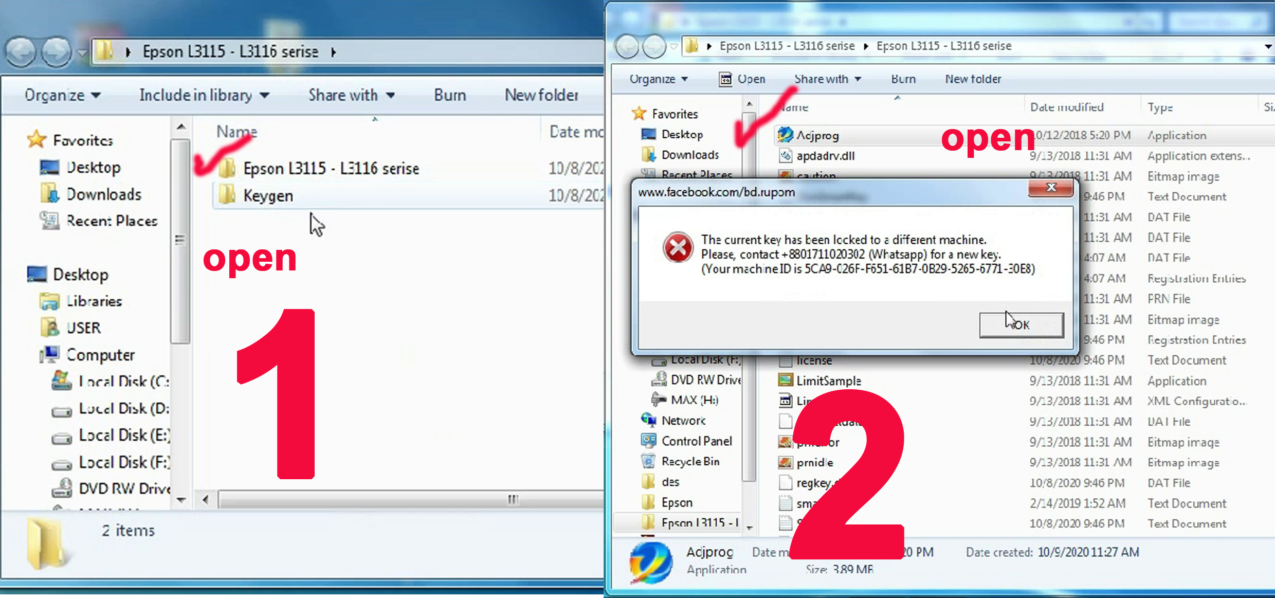
Task: Click first Epson L3115 breadcrumb in right window
Action: click(x=787, y=46)
